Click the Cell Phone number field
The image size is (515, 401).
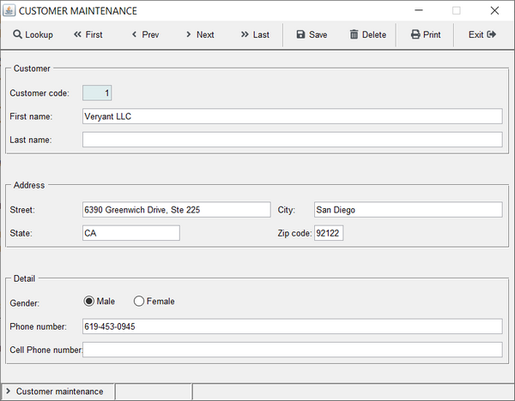292,350
